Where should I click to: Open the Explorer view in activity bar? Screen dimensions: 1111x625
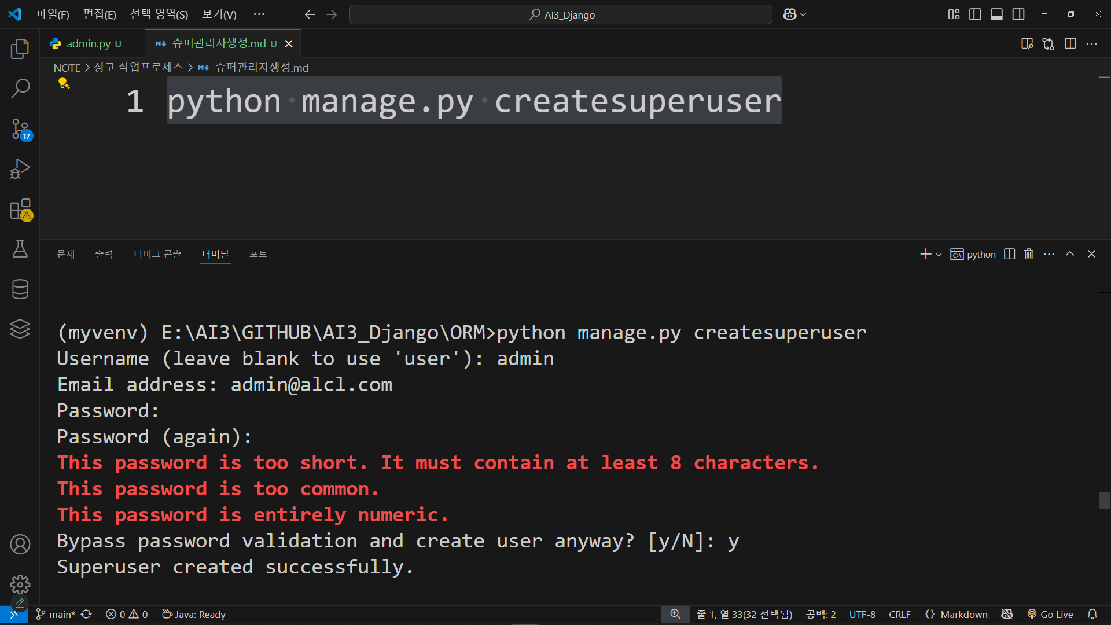pos(20,49)
